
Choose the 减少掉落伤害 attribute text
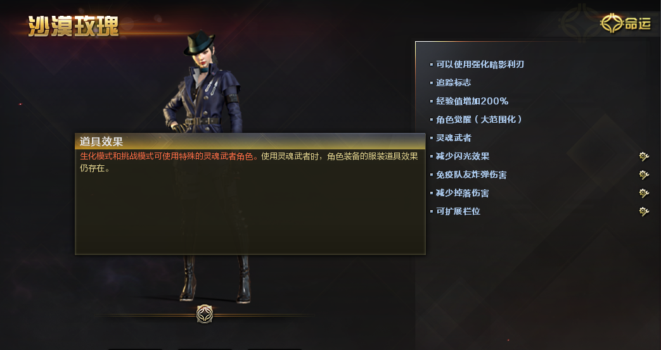point(463,193)
